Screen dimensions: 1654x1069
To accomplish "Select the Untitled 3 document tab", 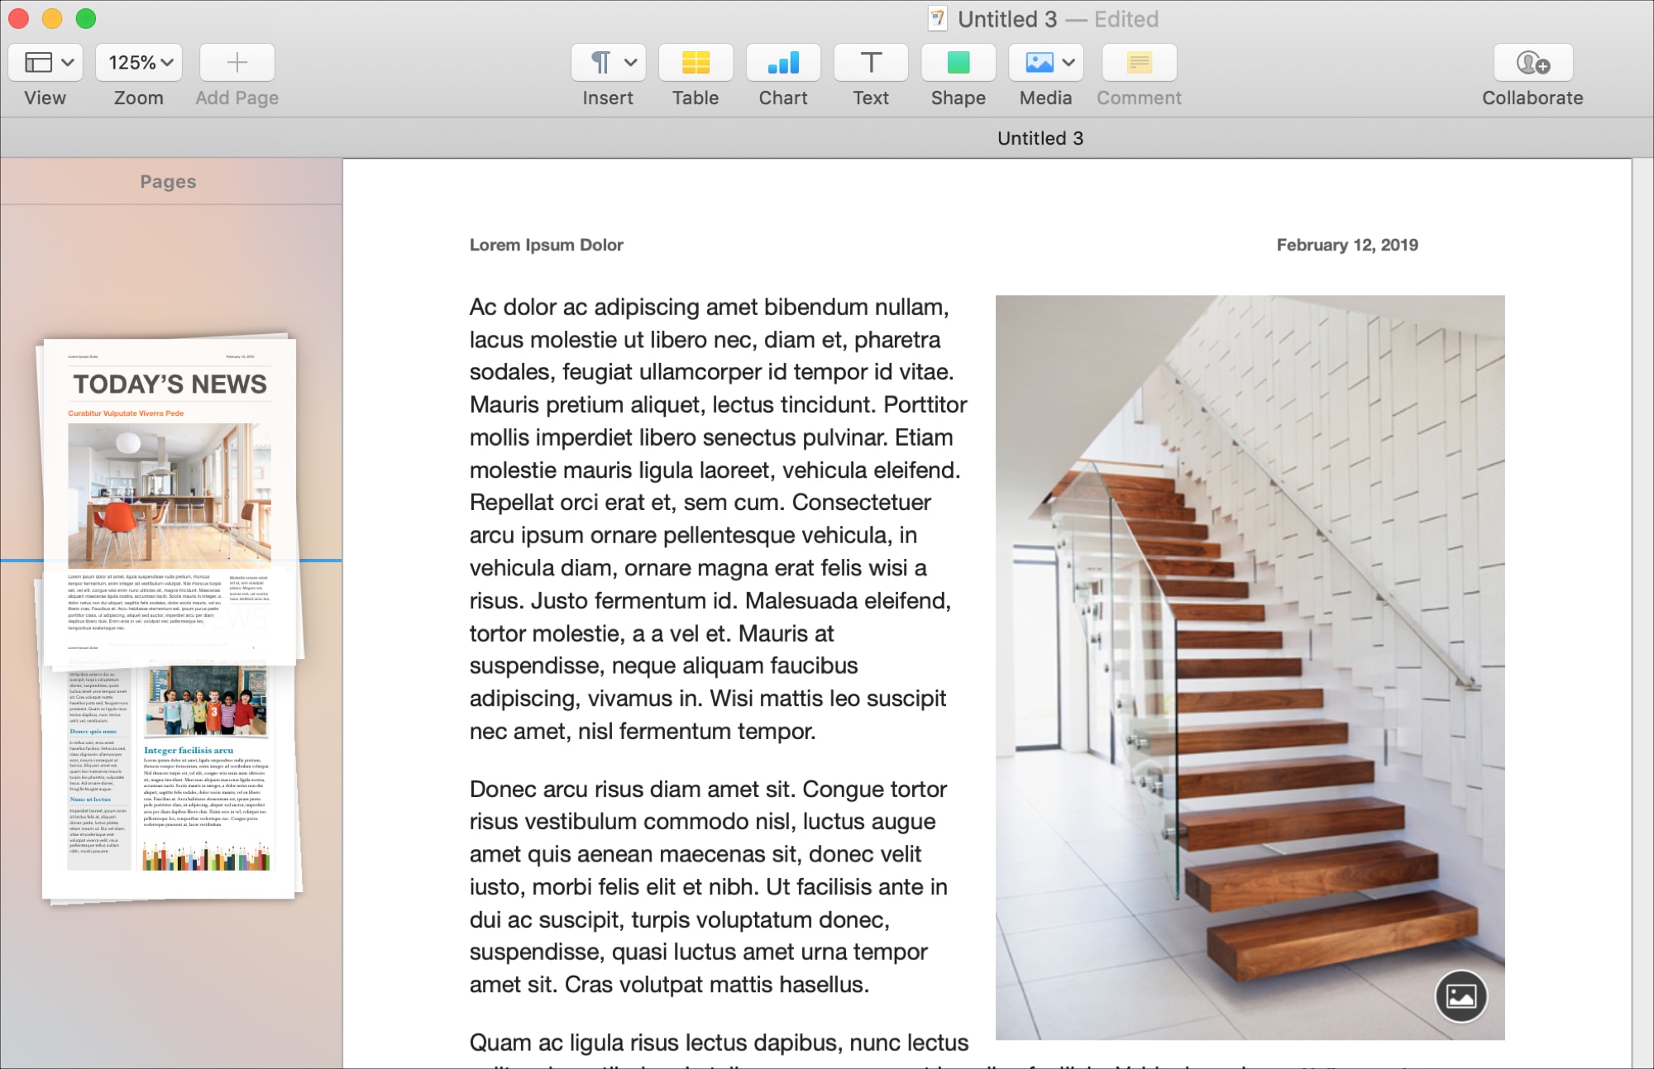I will [x=1040, y=138].
